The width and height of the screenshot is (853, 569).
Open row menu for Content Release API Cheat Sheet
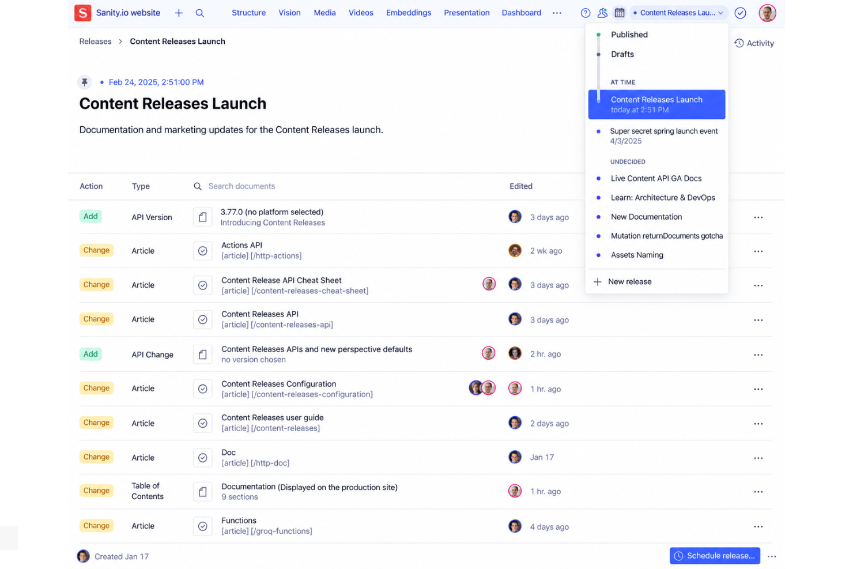[x=758, y=285]
